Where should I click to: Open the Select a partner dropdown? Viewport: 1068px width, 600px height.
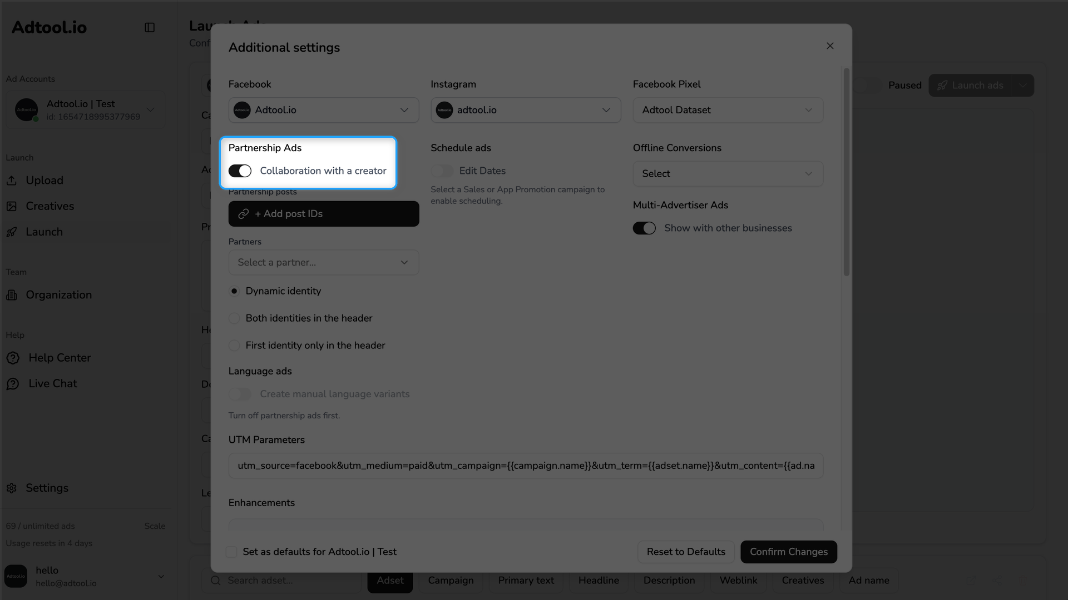click(324, 262)
